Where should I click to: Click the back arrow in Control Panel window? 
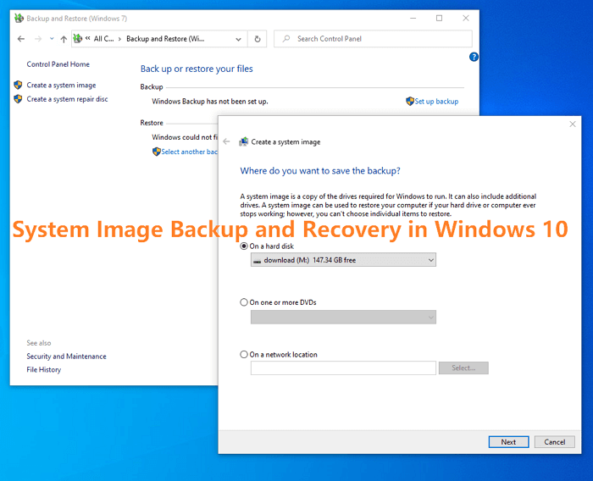pyautogui.click(x=20, y=39)
